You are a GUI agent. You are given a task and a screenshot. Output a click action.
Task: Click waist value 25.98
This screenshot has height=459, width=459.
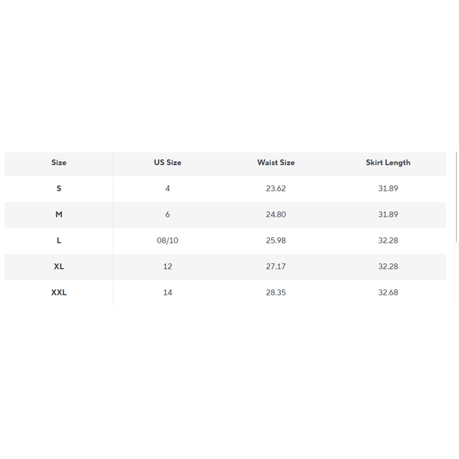coord(276,240)
